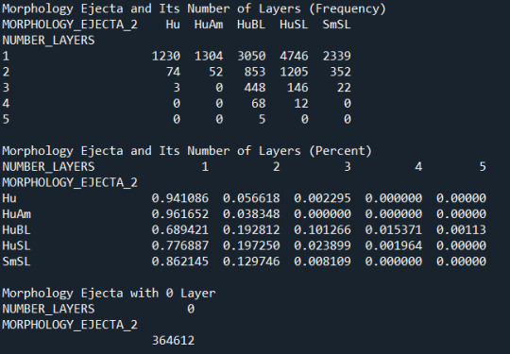510x354 pixels.
Task: Click the NUMBER_LAYERS label in frequency table
Action: pyautogui.click(x=48, y=41)
